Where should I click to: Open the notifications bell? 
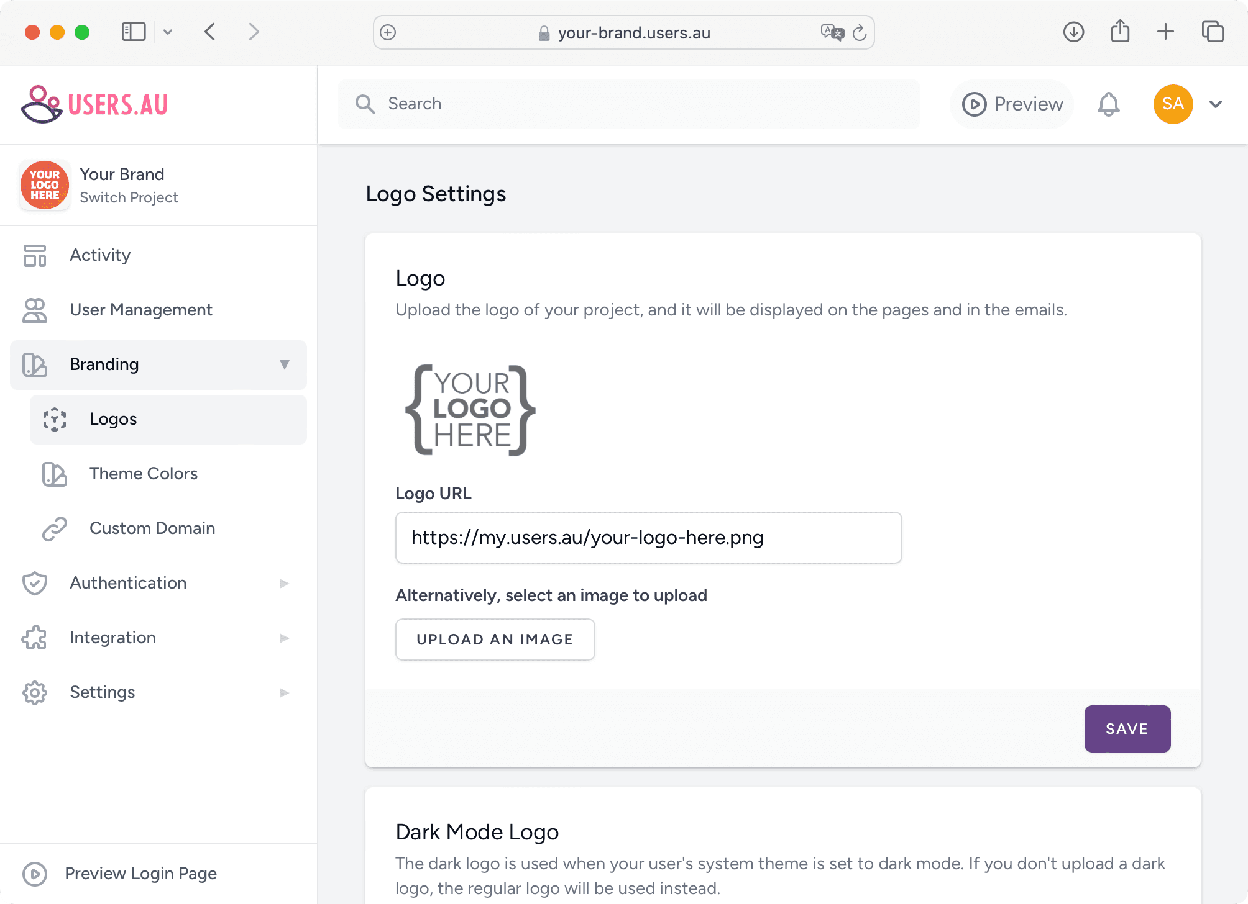tap(1109, 104)
